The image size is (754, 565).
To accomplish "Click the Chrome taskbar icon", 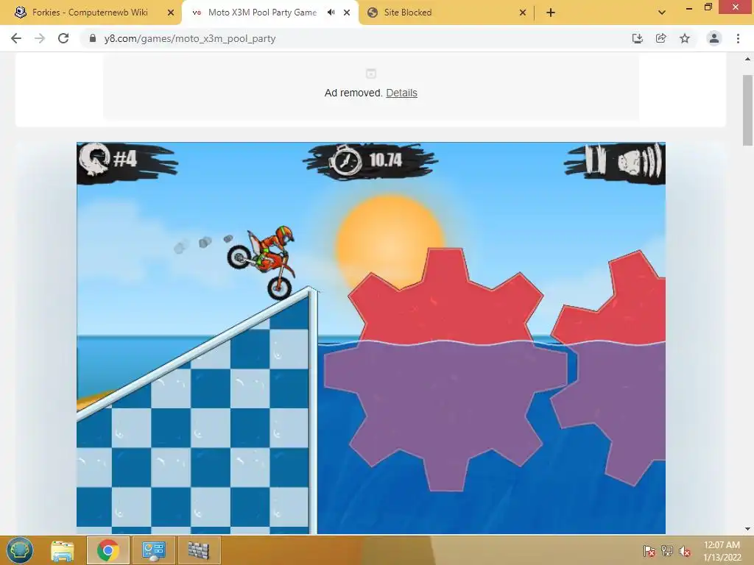I will [x=108, y=550].
